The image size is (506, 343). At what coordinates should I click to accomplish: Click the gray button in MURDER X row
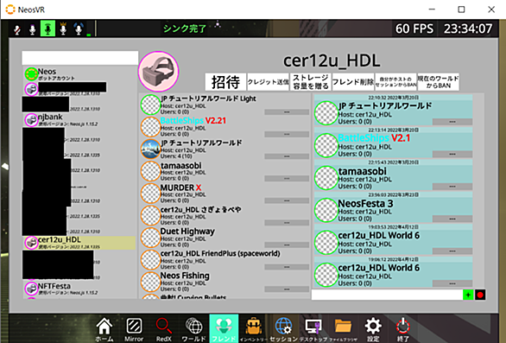[x=287, y=200]
